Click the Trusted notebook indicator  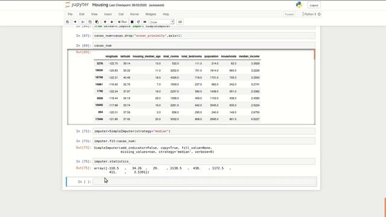tap(289, 14)
